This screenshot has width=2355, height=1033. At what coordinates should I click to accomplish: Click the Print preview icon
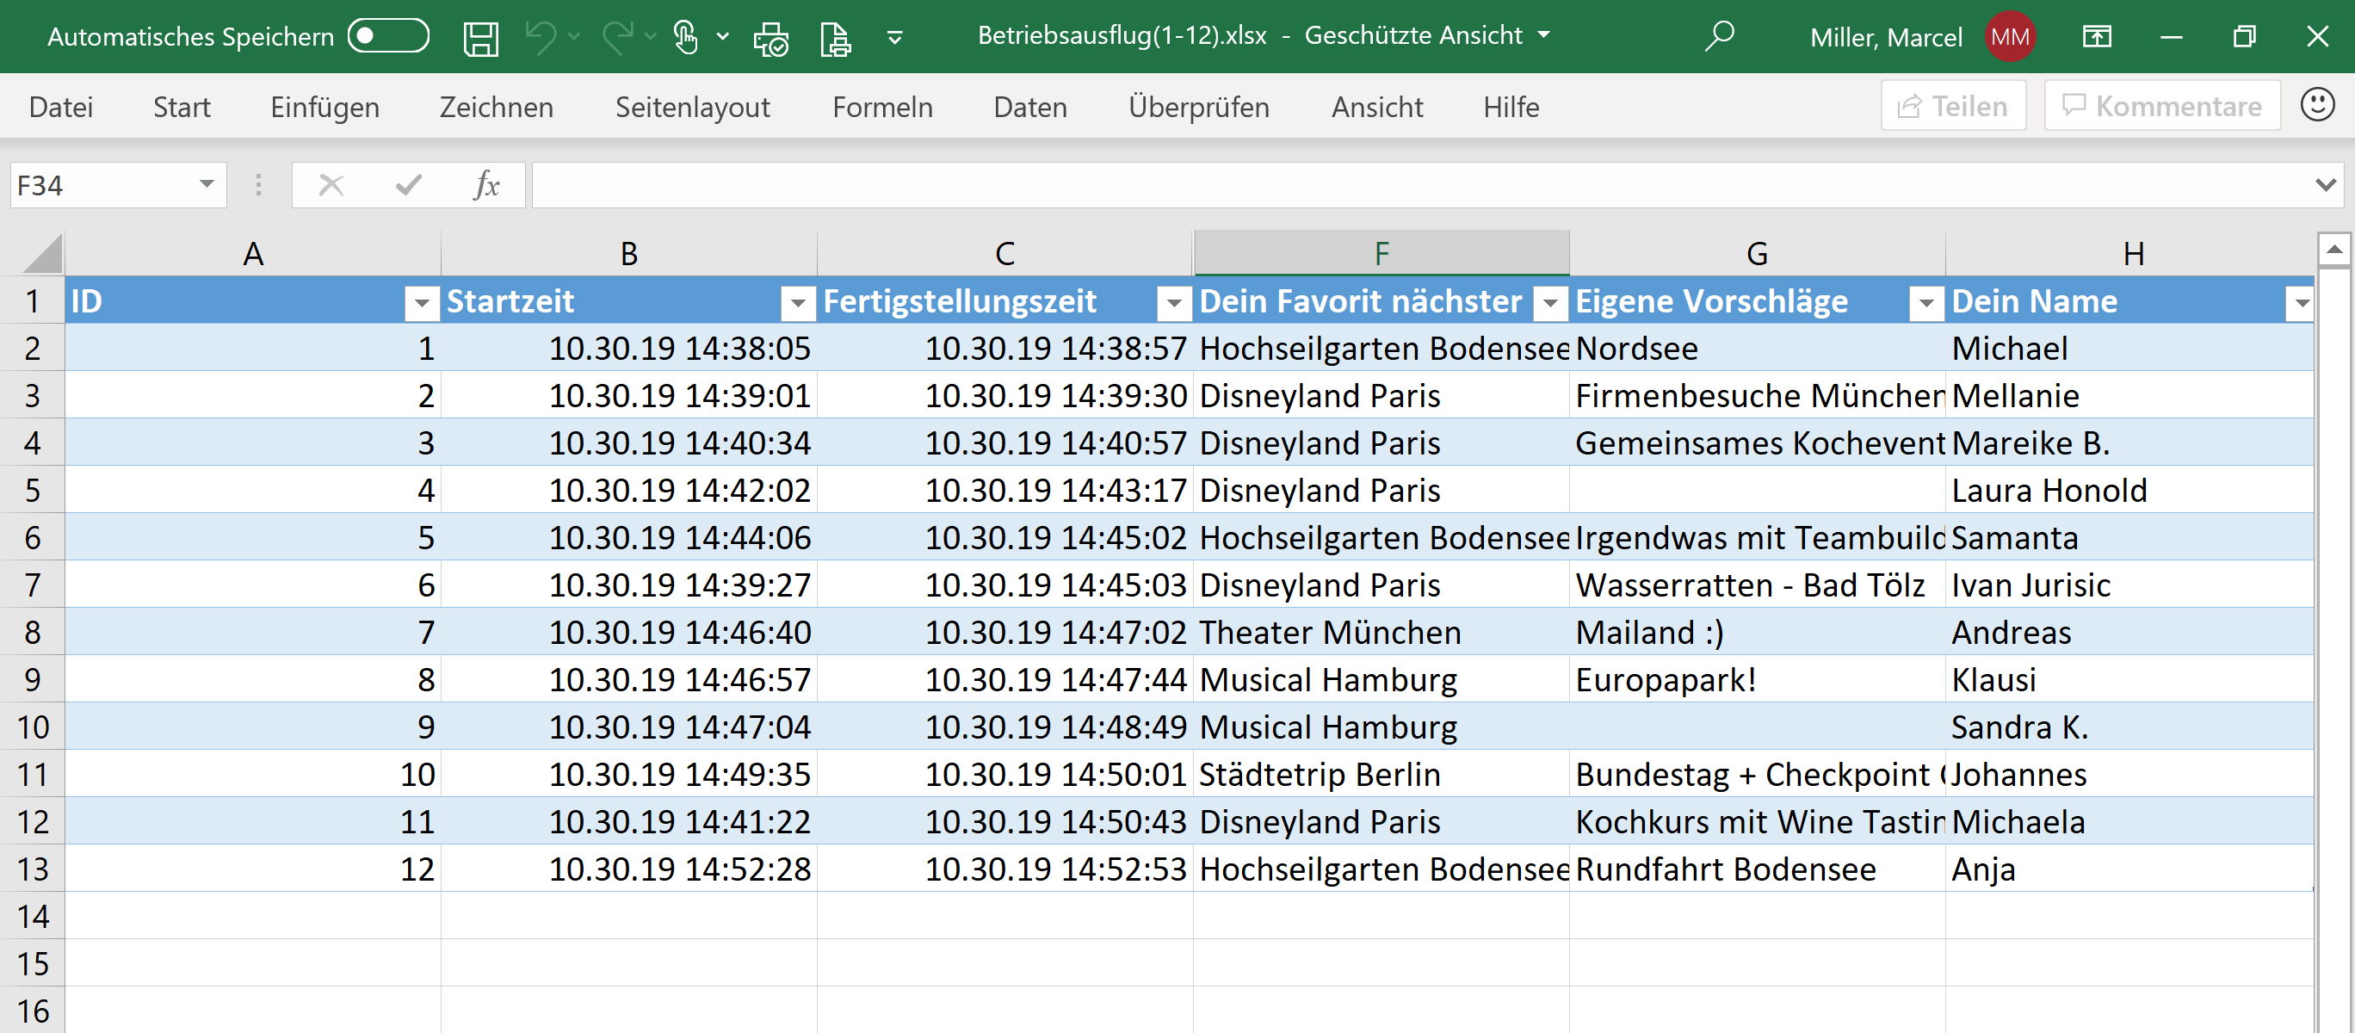[x=770, y=39]
